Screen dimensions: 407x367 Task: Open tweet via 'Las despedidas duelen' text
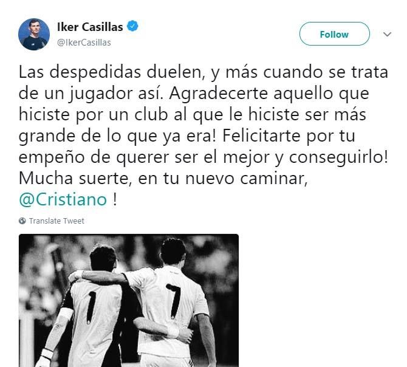coord(110,72)
